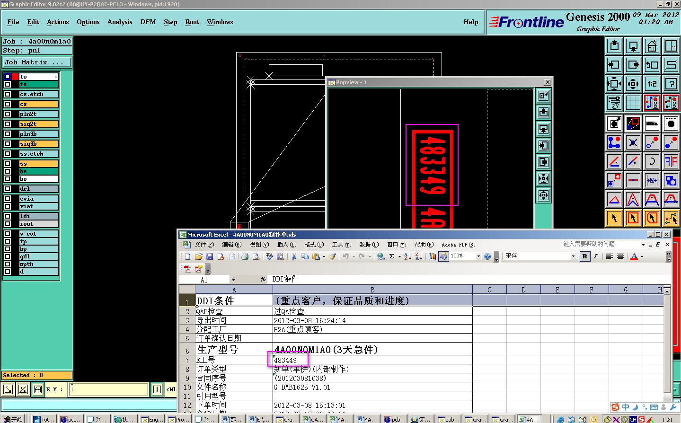Toggle visibility box for layer pln2t

coord(8,114)
